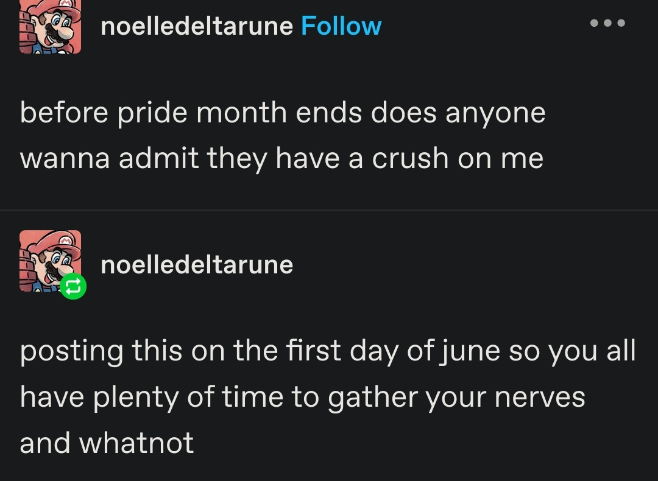Viewport: 658px width, 481px height.
Task: Open the reblogger's noelledeltarune username
Action: click(197, 265)
